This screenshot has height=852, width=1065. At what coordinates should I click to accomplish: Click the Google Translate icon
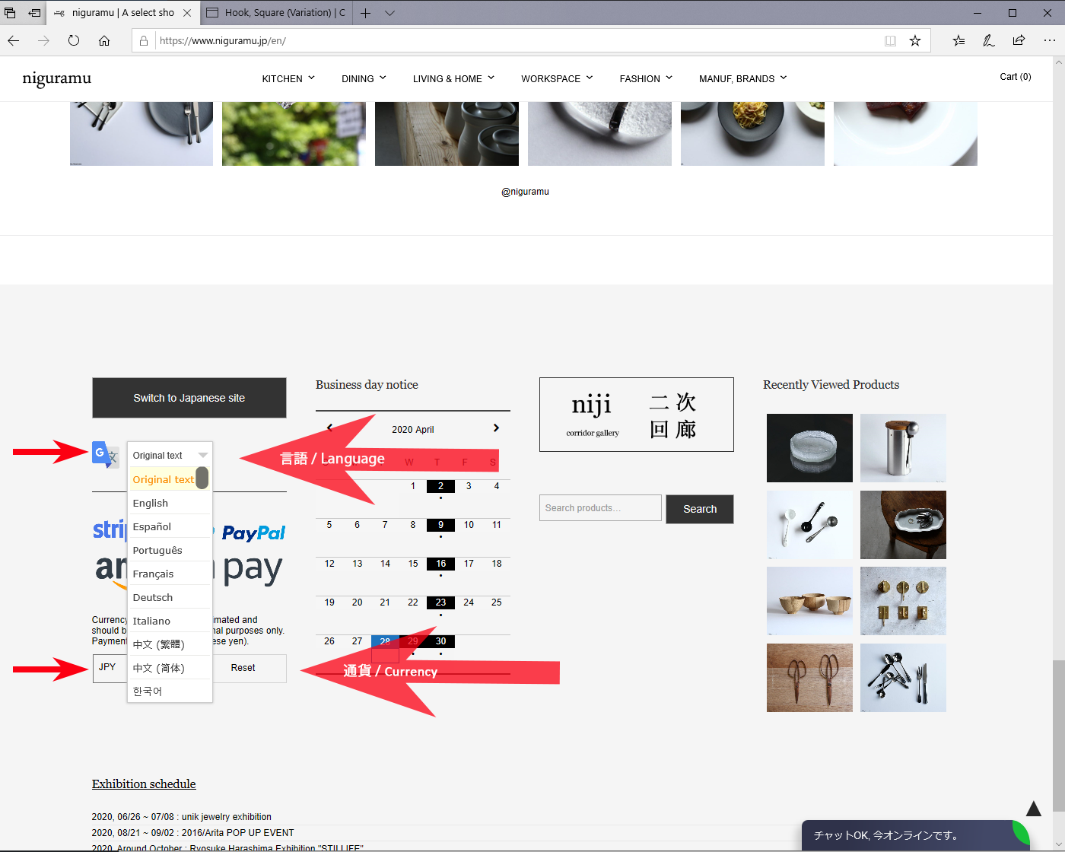tap(104, 454)
